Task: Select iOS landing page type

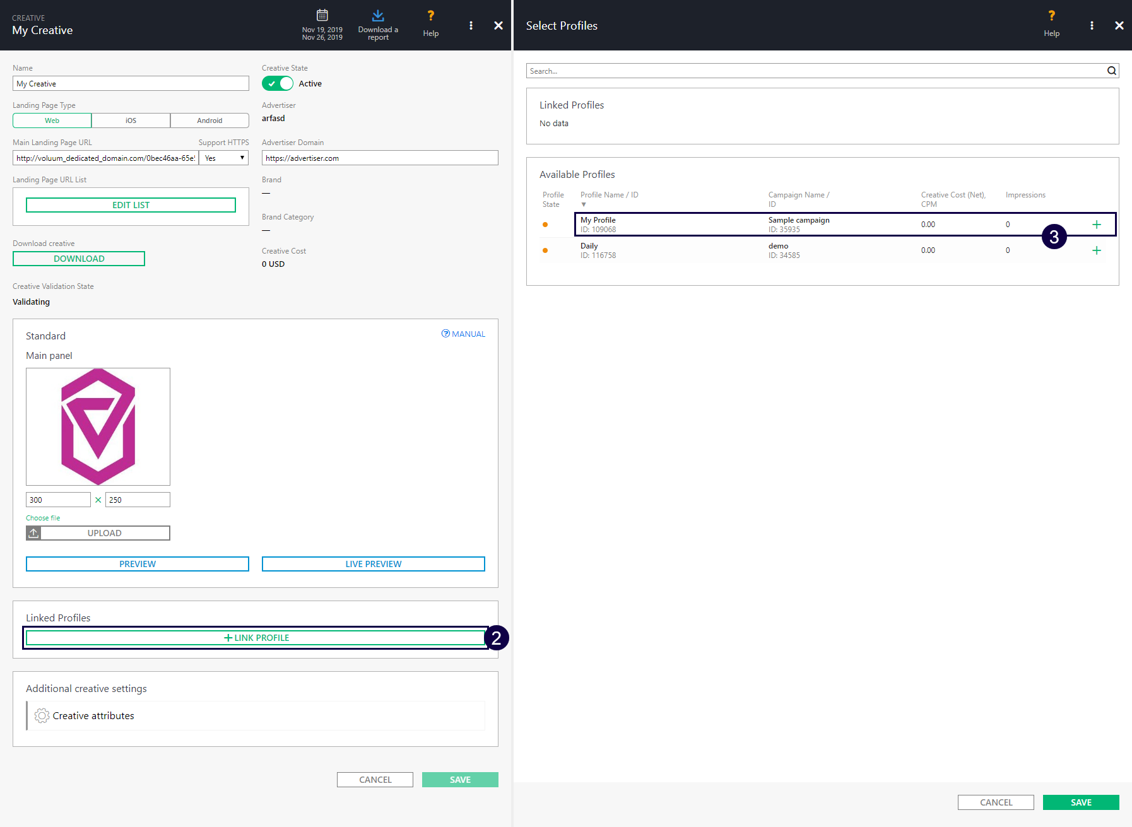Action: pyautogui.click(x=131, y=120)
